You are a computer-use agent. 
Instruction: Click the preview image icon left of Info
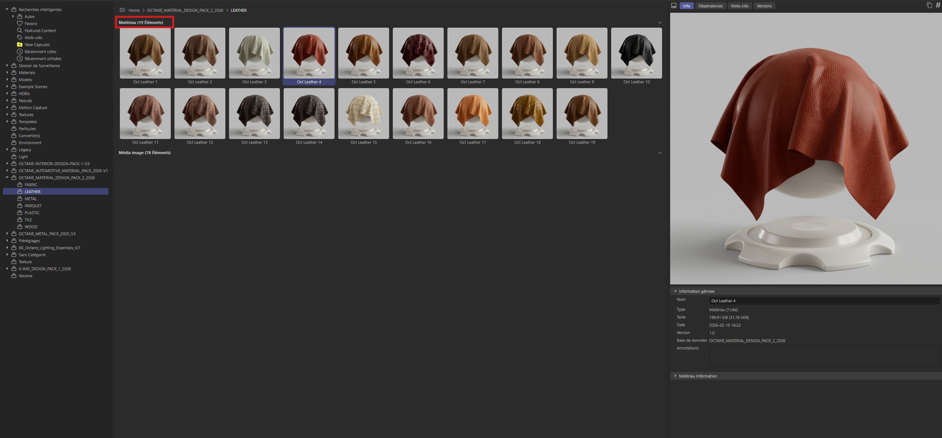(x=674, y=6)
